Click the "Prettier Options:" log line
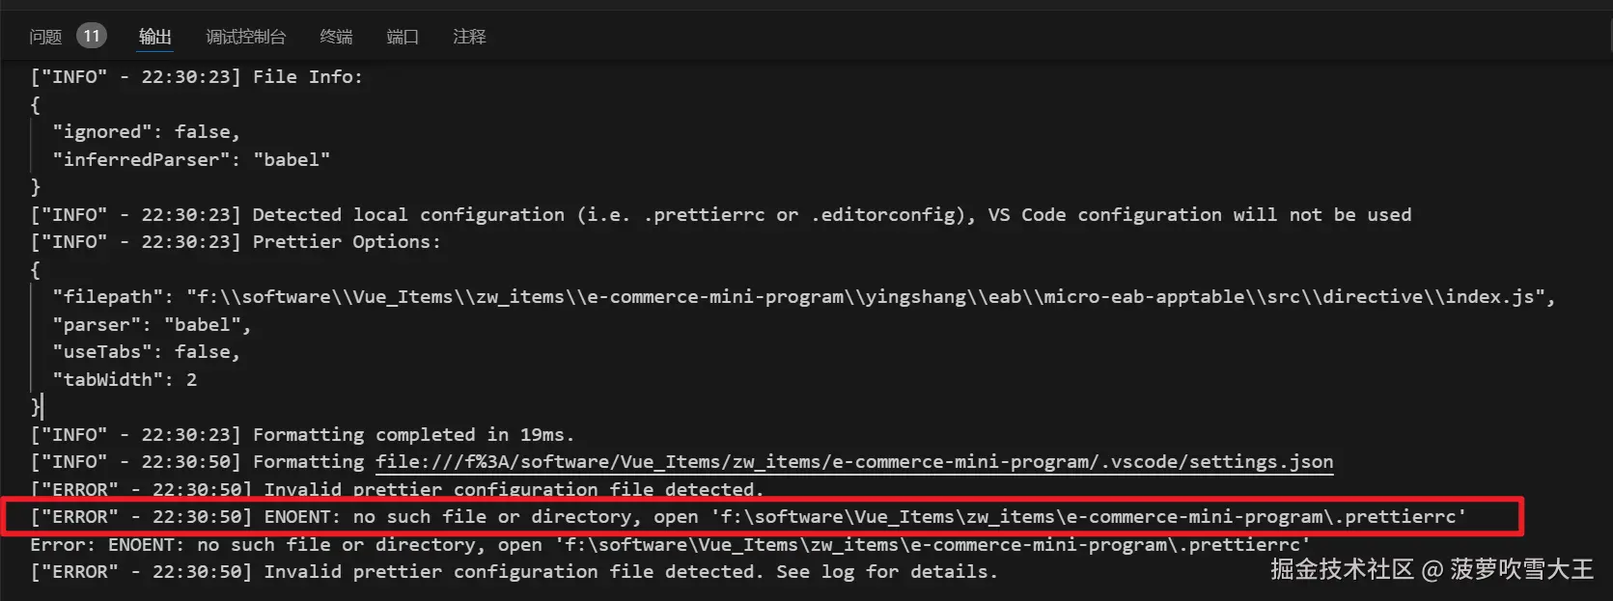 (x=236, y=242)
